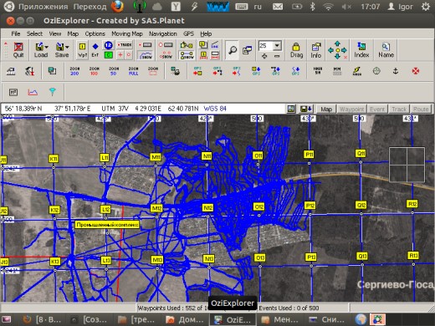Pan the map left with the arrow
Screen dimensions: 435x326
(330, 50)
